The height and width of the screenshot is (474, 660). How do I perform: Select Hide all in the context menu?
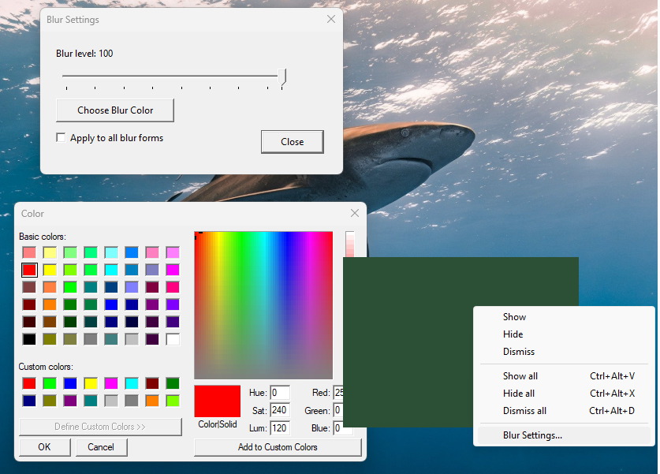pyautogui.click(x=520, y=393)
